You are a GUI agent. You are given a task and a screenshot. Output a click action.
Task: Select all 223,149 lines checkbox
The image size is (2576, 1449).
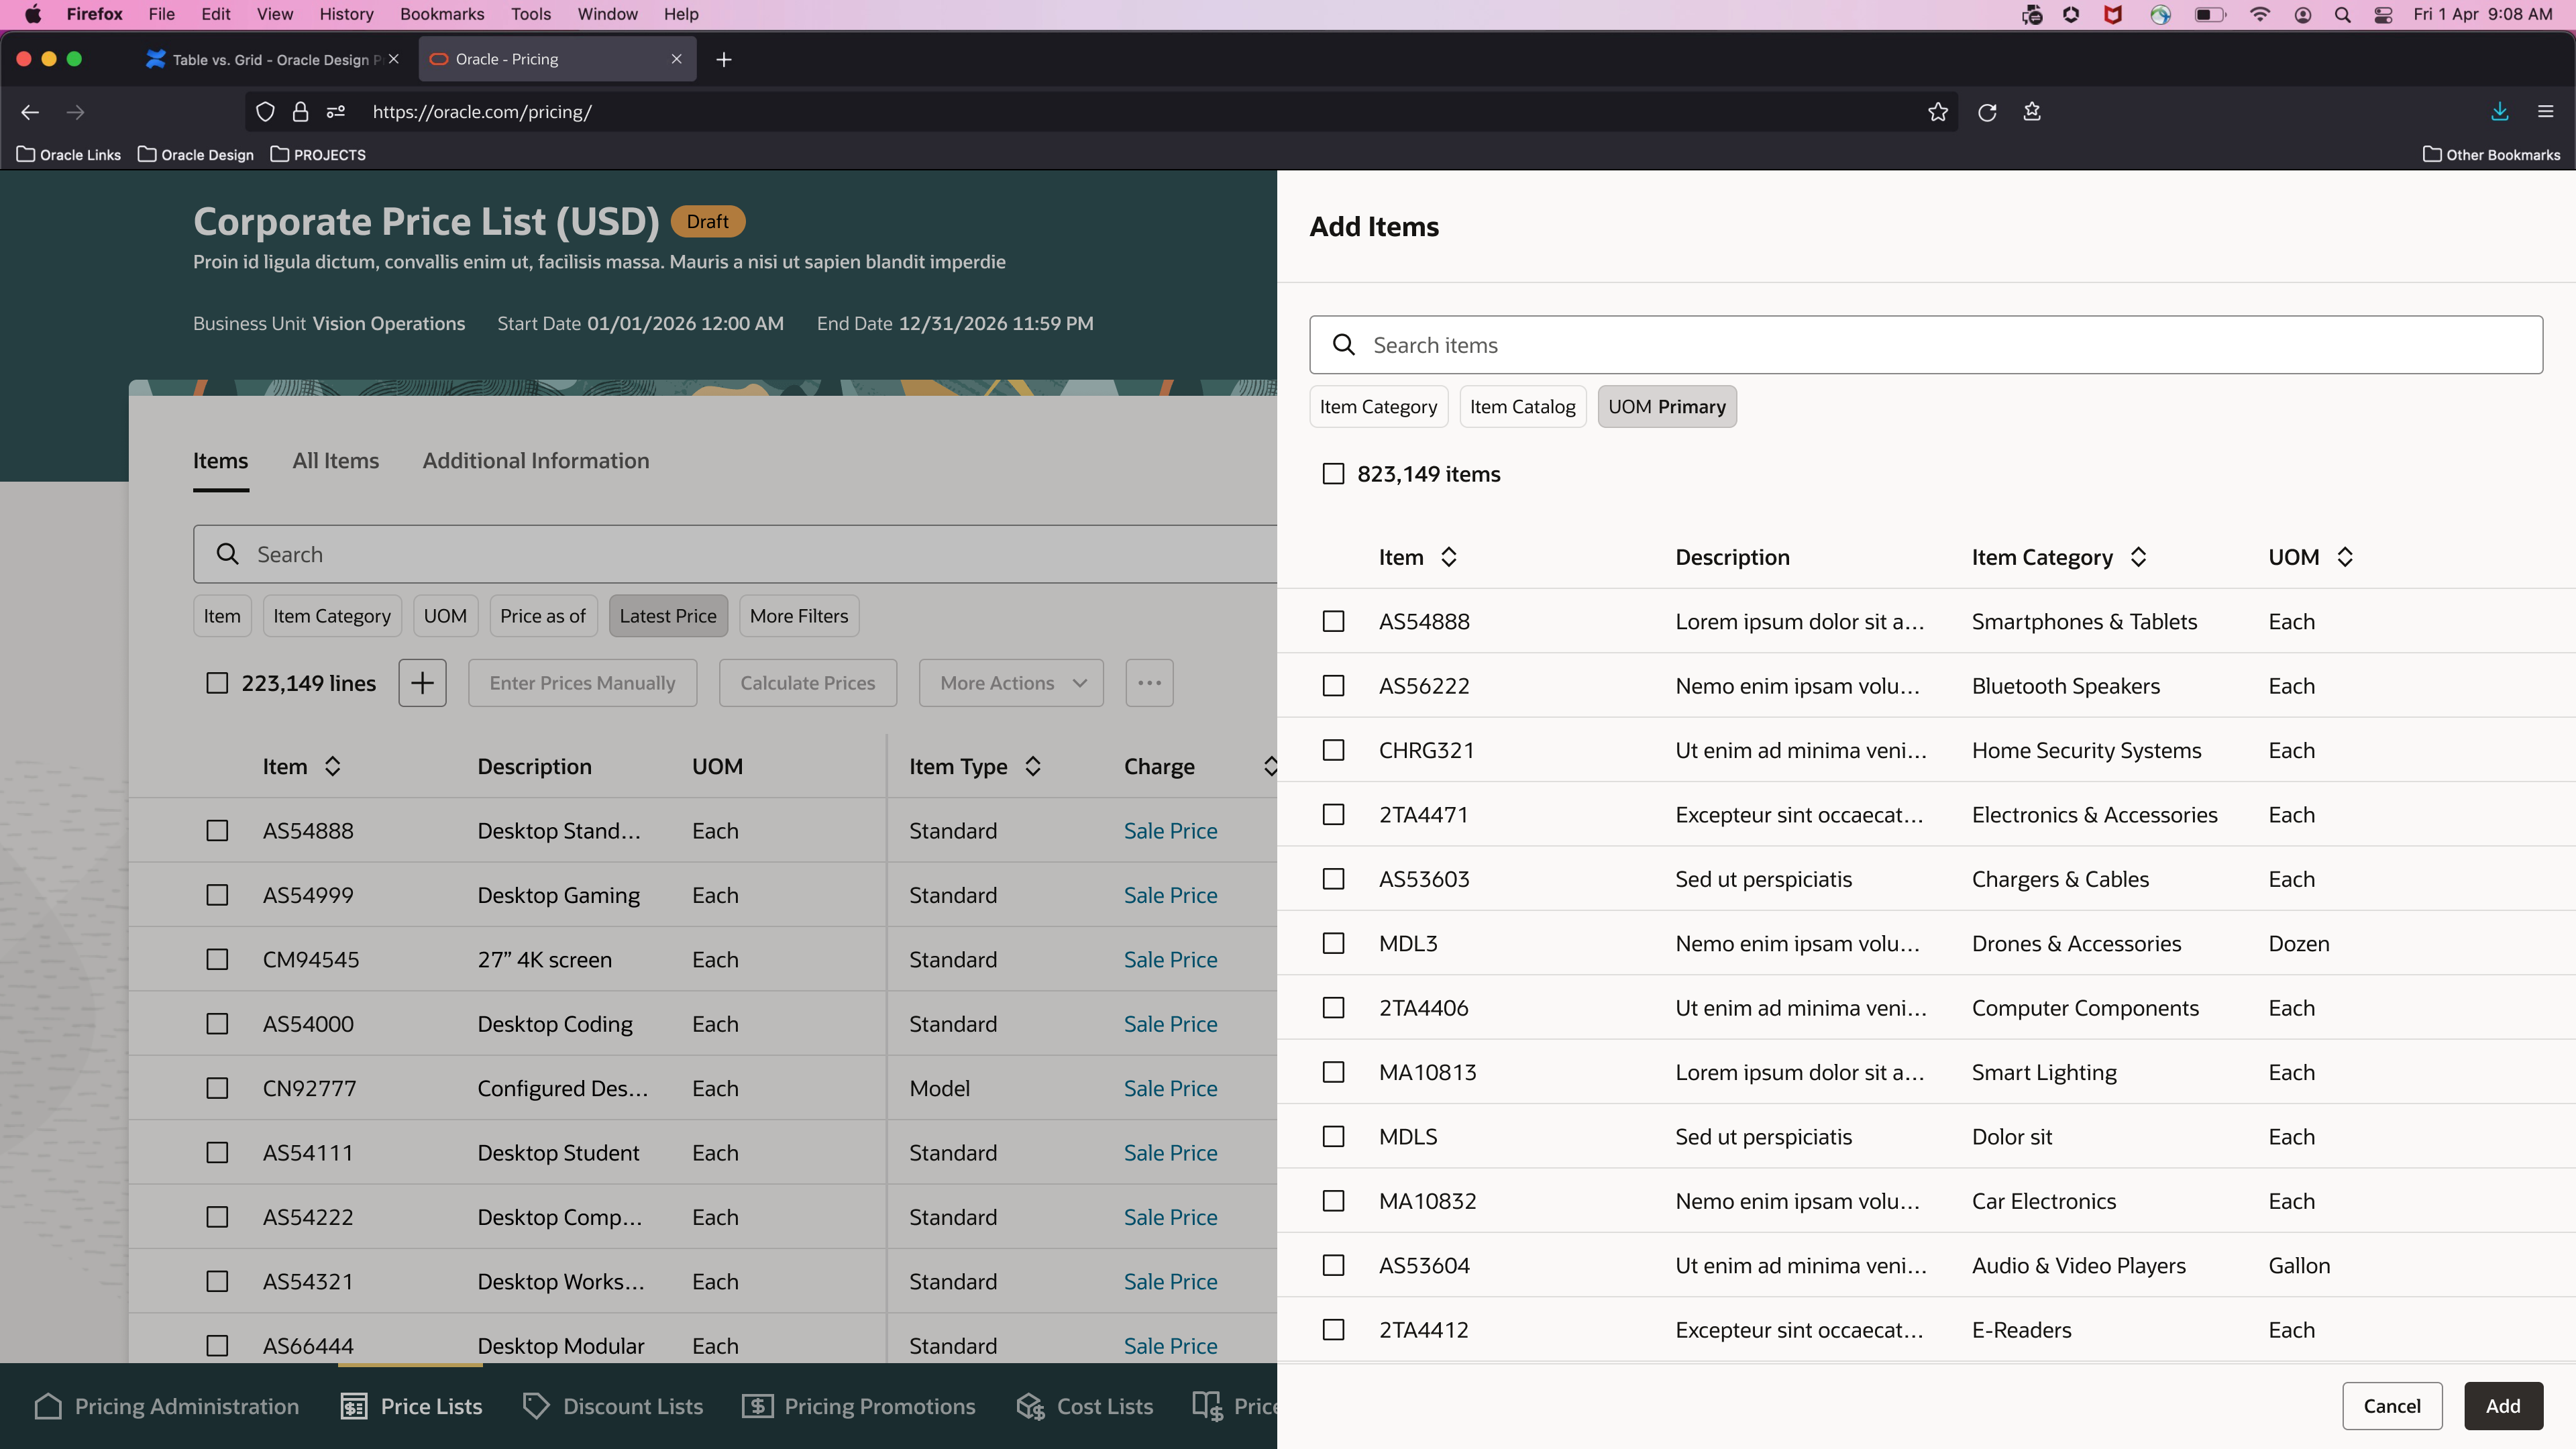point(217,683)
